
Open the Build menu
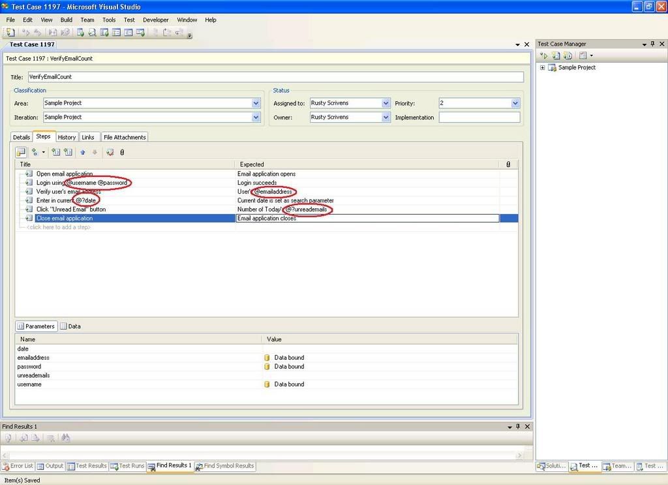pos(66,20)
